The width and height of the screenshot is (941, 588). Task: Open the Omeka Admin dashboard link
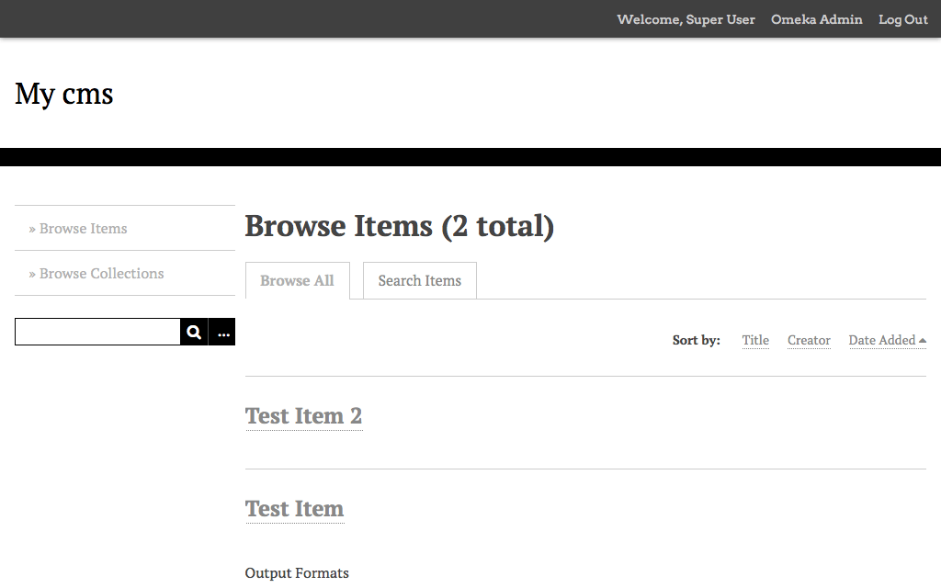pyautogui.click(x=816, y=19)
